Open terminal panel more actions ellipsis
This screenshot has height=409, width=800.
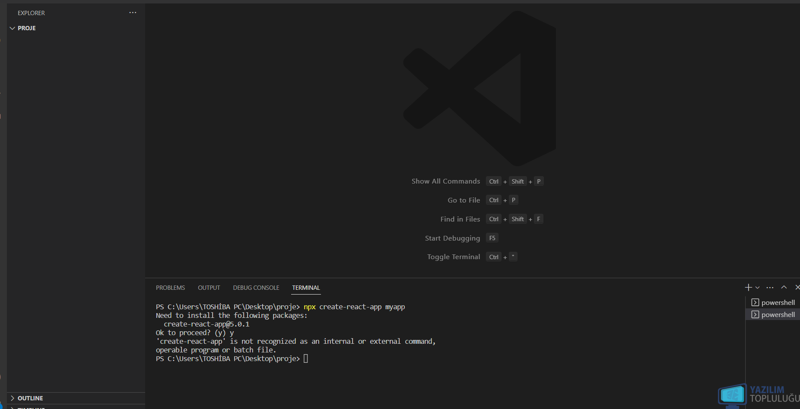coord(770,288)
